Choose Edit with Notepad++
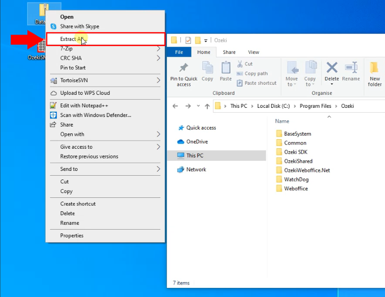The image size is (385, 297). 105,105
